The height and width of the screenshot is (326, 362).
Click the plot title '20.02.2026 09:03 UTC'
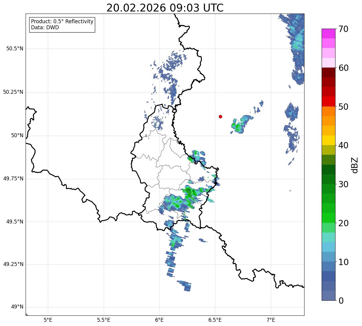pos(165,8)
